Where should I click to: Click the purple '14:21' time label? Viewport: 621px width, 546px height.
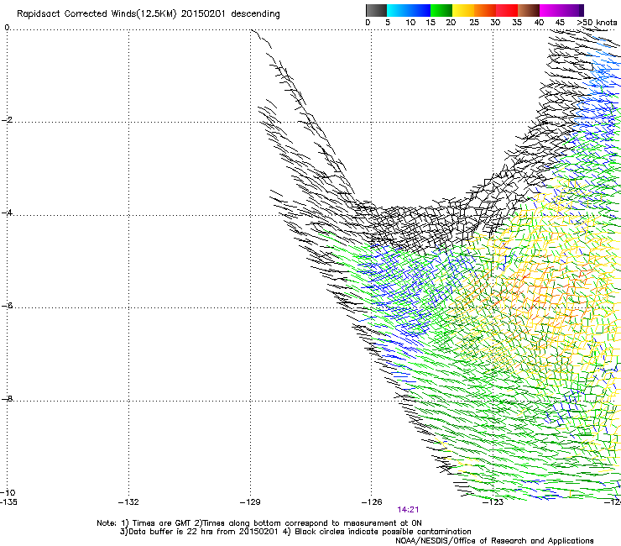click(408, 510)
